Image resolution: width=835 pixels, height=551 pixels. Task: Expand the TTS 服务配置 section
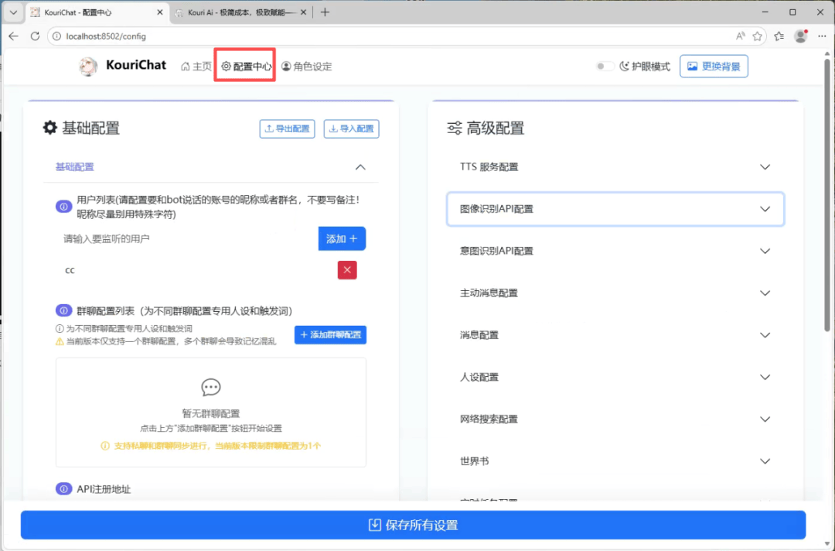coord(765,167)
